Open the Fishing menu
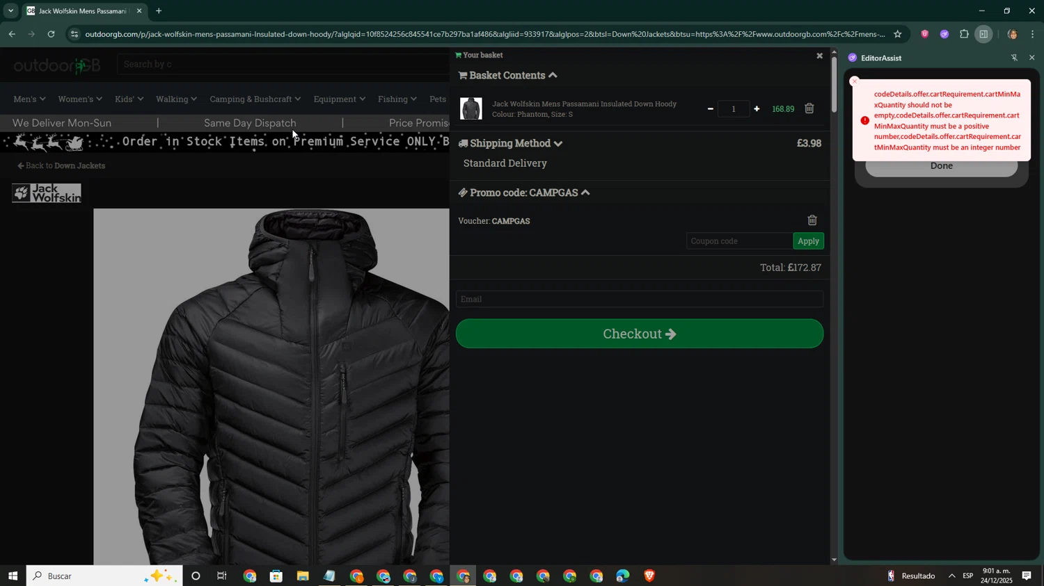The height and width of the screenshot is (586, 1044). click(x=397, y=99)
